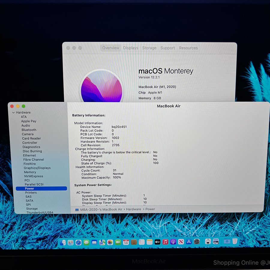Open Resources tab in About This Mac
Screen dimensions: 270x270
pyautogui.click(x=188, y=48)
